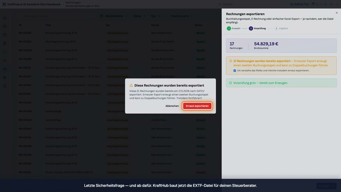Open the Krafthub Test workspace switcher
This screenshot has height=192, width=341.
pos(299,4)
